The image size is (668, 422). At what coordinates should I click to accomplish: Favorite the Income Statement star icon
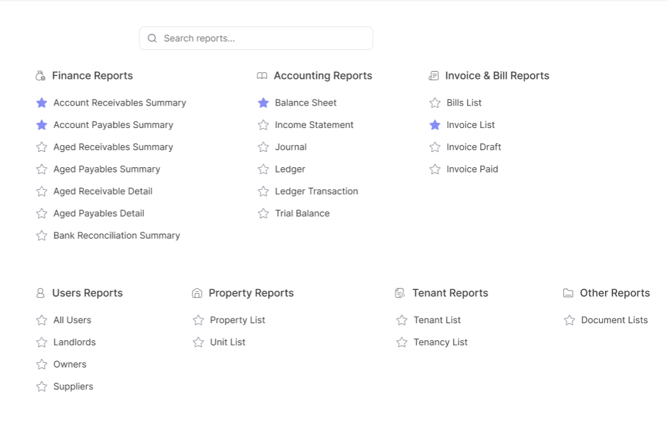[x=263, y=125]
